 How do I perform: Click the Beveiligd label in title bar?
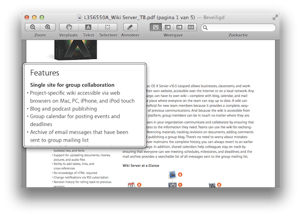pyautogui.click(x=214, y=18)
